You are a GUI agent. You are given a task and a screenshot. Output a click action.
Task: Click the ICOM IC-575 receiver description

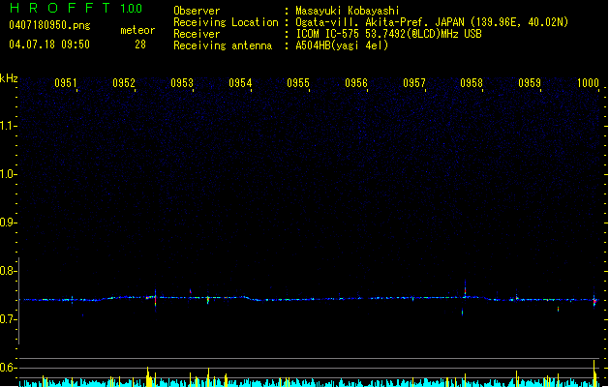point(389,34)
